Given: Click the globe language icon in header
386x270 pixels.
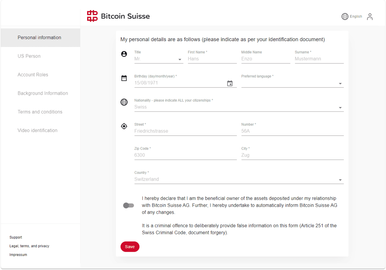Looking at the screenshot, I should click(x=345, y=17).
